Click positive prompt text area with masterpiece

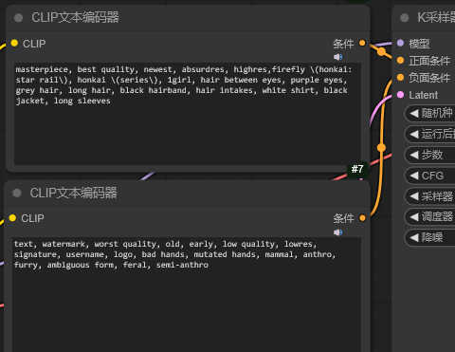click(188, 114)
